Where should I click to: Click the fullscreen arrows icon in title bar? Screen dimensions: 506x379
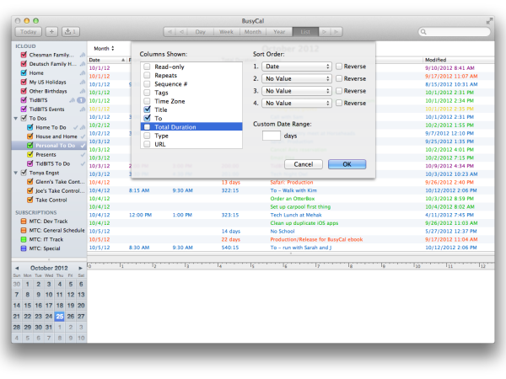(489, 21)
